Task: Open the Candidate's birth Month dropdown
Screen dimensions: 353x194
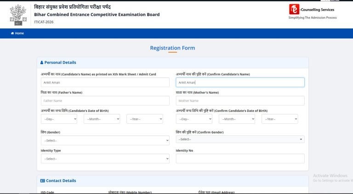Action: (102, 119)
